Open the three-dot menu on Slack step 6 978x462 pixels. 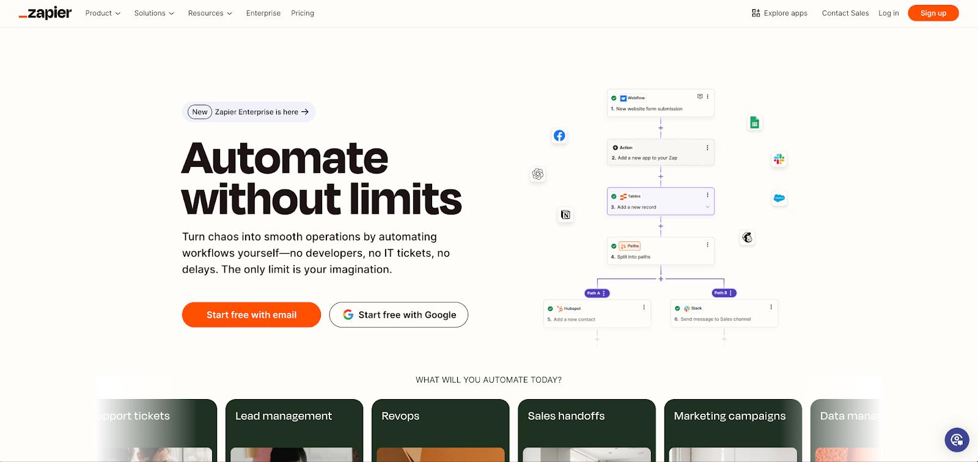pos(771,307)
